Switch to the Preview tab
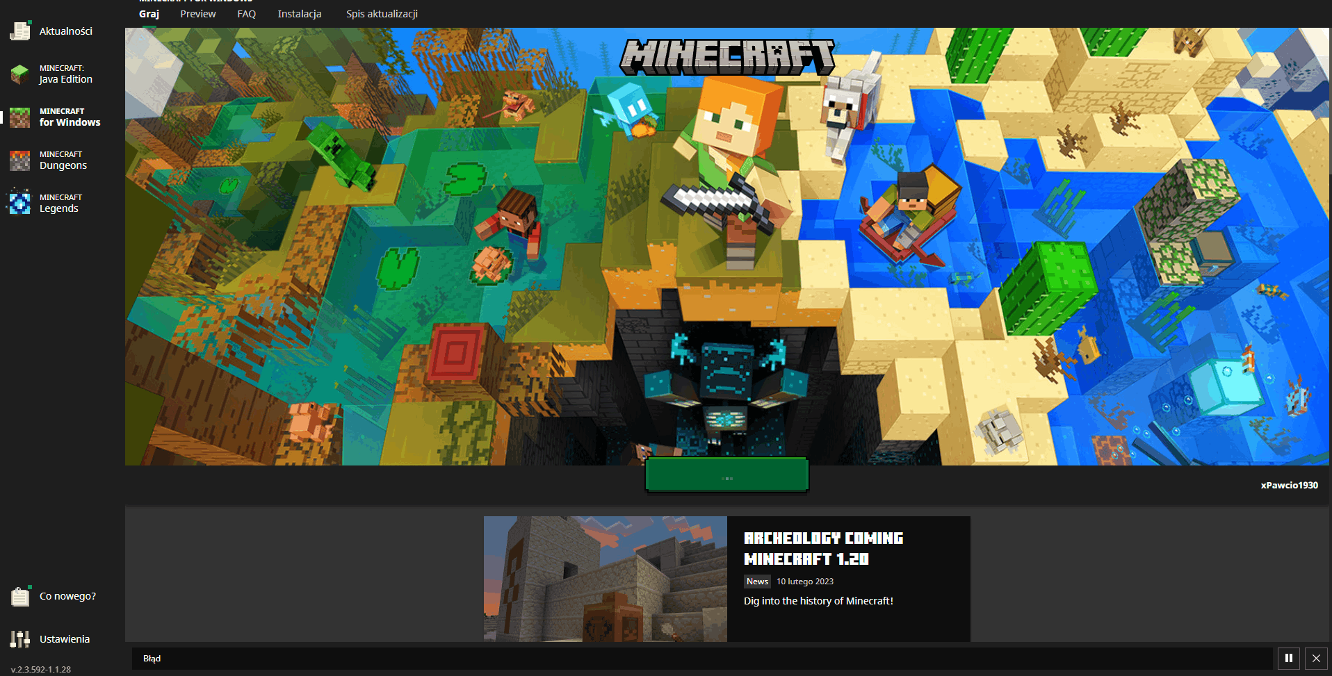 point(198,14)
